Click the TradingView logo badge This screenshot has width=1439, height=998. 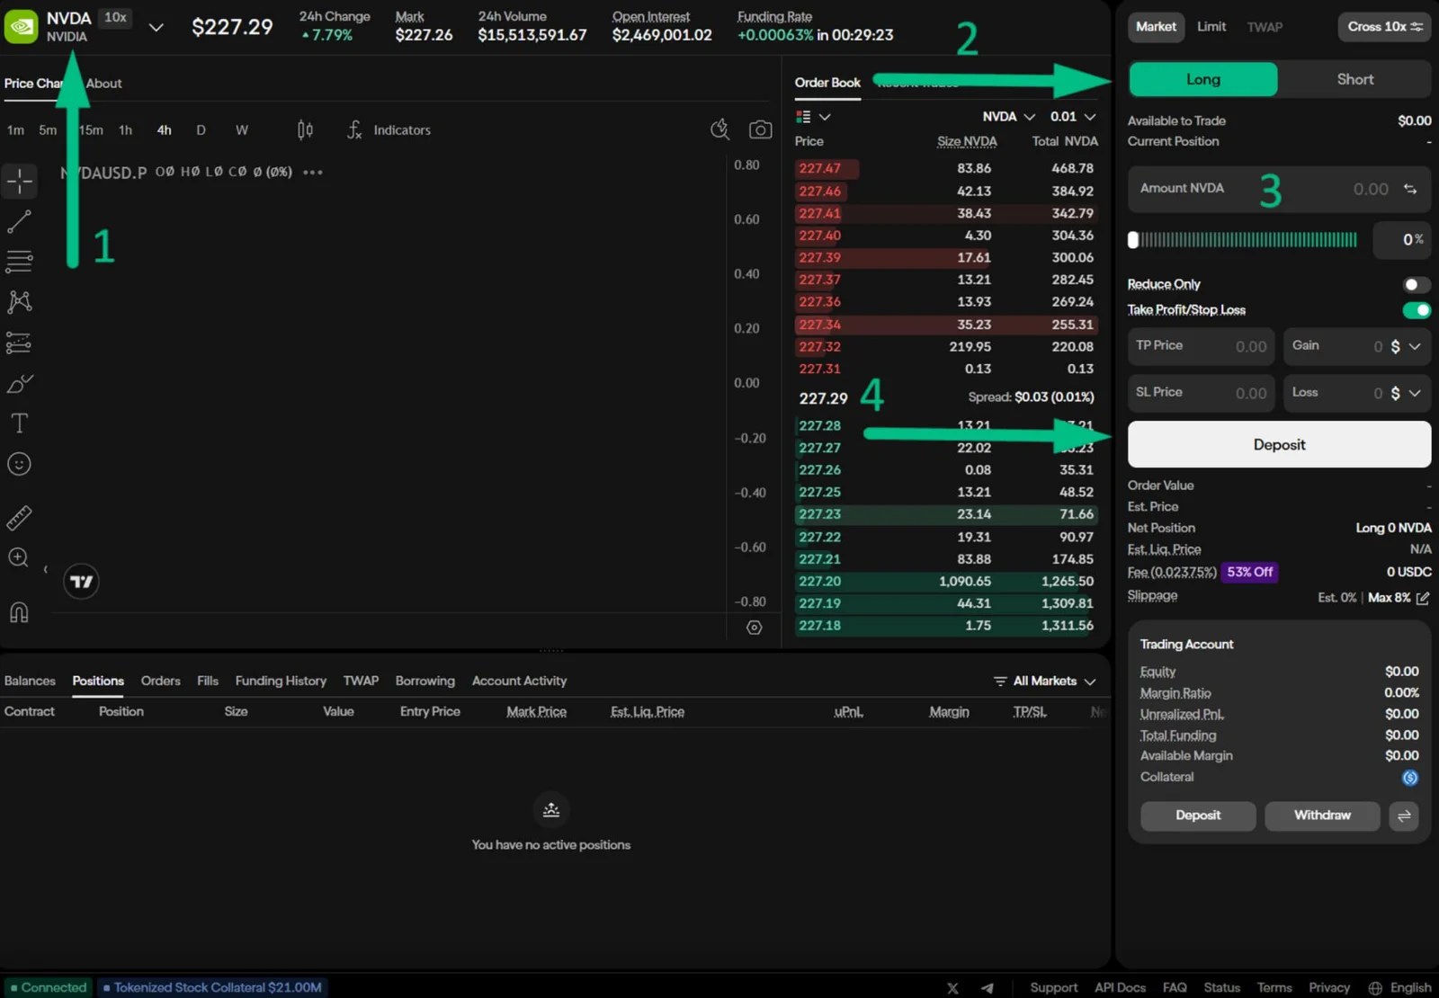[x=81, y=582]
